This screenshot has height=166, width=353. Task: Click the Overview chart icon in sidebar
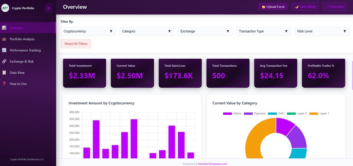coord(4,28)
